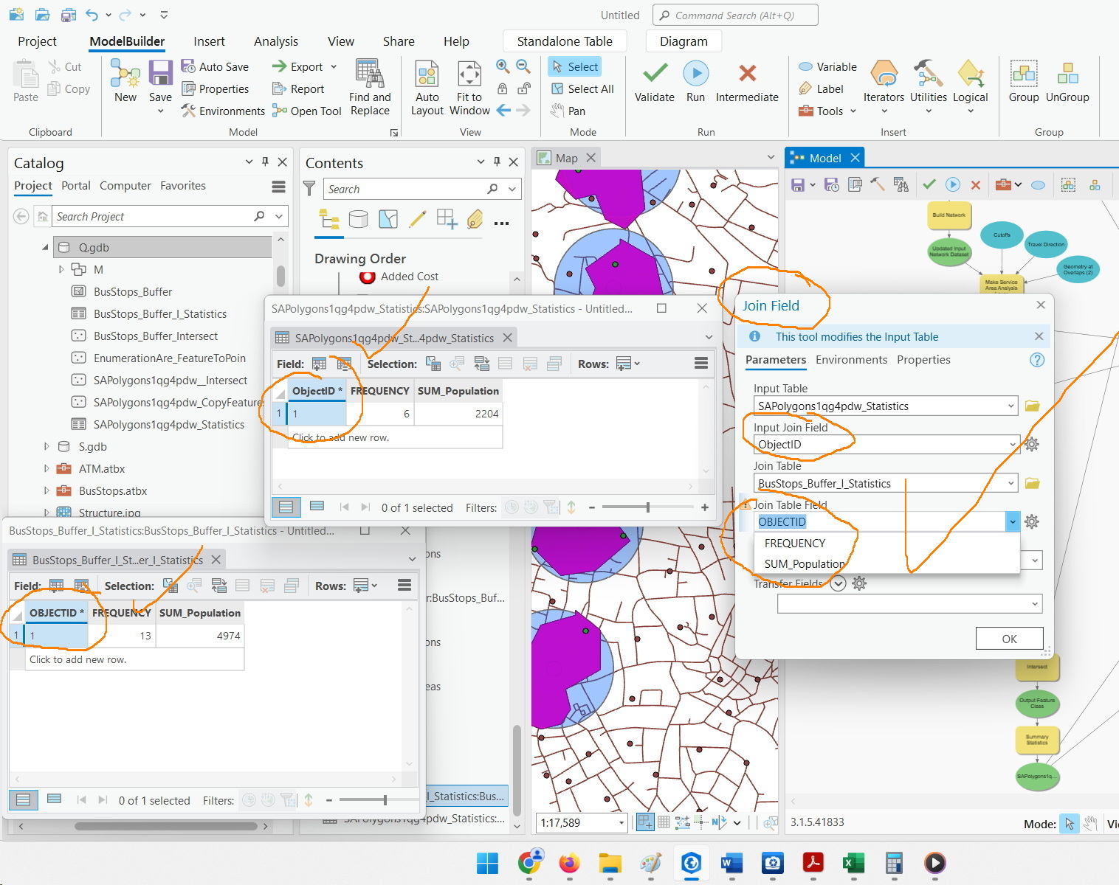Open Find and Replace for the model

371,87
